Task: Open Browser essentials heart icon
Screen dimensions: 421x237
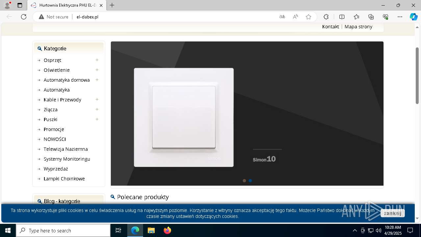Action: click(385, 17)
